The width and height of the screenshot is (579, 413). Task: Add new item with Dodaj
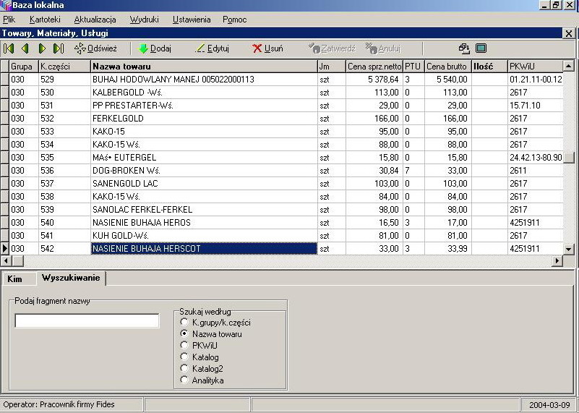(155, 48)
